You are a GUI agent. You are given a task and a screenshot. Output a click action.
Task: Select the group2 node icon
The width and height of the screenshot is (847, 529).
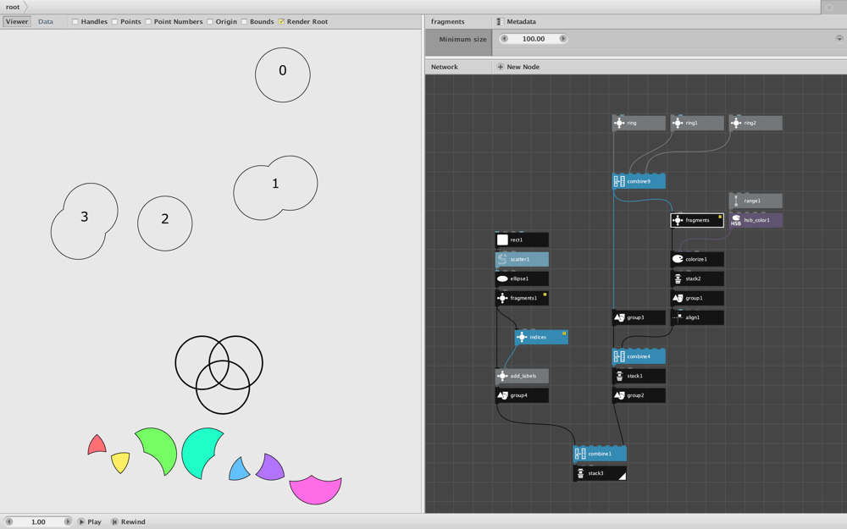tap(619, 395)
